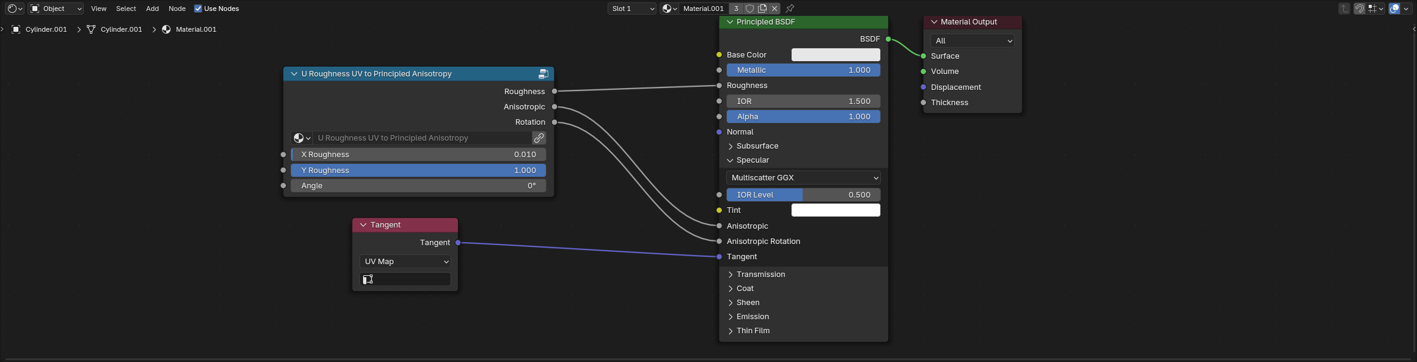Adjust the IOR Level slider
The height and width of the screenshot is (362, 1417).
(x=803, y=195)
